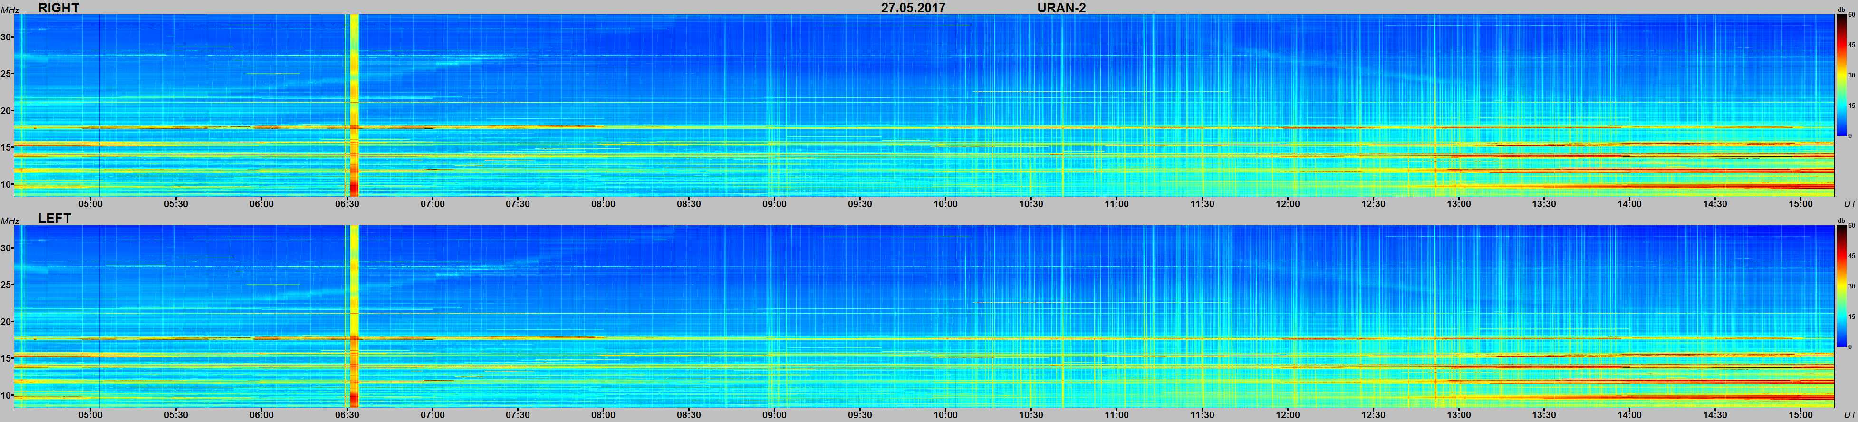Click the 25 MHz tick of the LEFT panel
Image resolution: width=1858 pixels, height=422 pixels.
(7, 285)
